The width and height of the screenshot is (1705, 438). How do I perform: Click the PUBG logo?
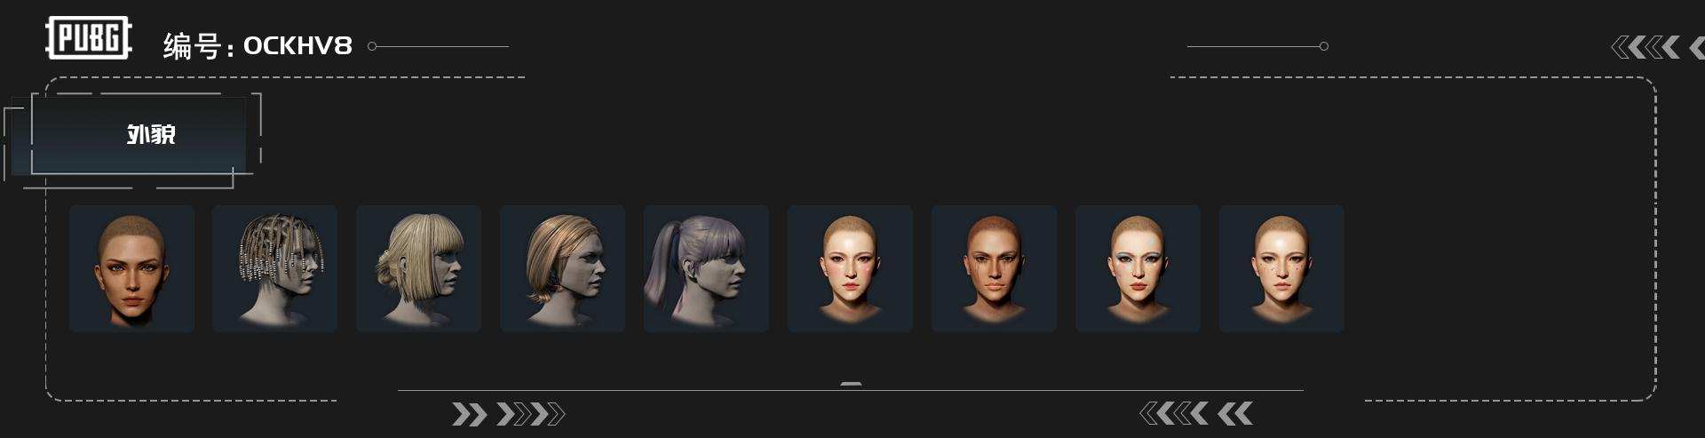[89, 38]
